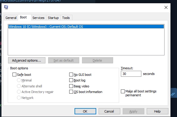This screenshot has width=177, height=117.
Task: Switch to the General tab
Action: [x=11, y=18]
